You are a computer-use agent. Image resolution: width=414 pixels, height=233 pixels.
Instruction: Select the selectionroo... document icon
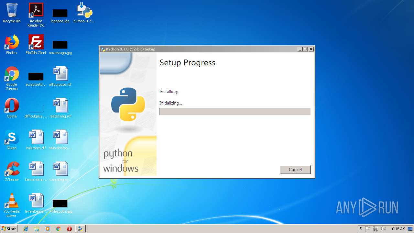pyautogui.click(x=60, y=140)
